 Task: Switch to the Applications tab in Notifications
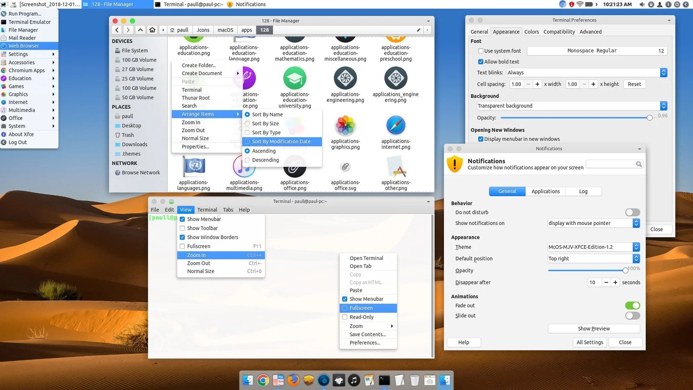(545, 191)
